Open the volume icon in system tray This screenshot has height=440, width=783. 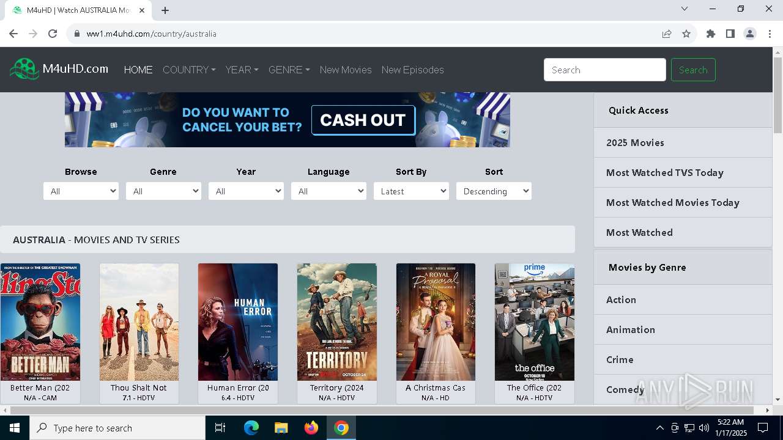704,428
